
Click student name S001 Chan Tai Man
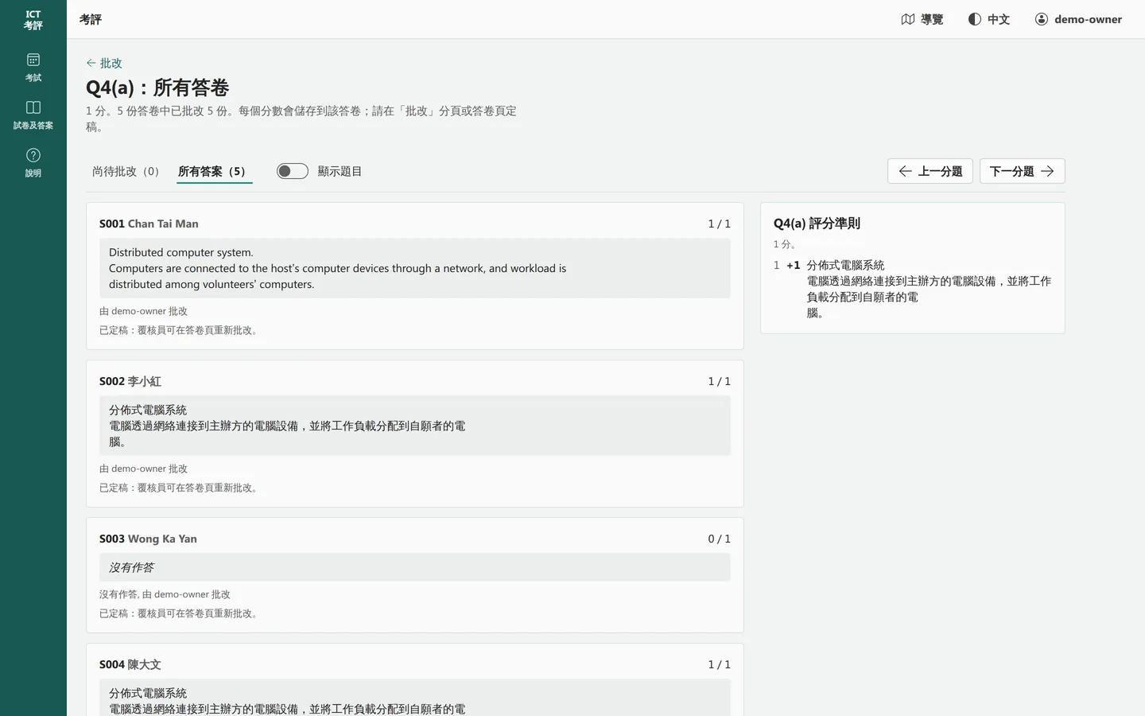pyautogui.click(x=149, y=224)
